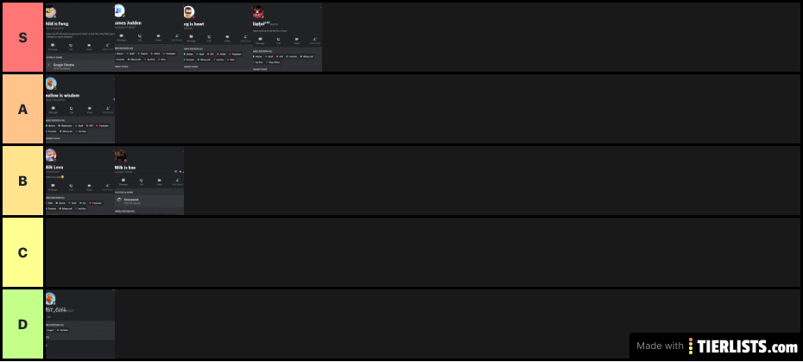
Task: Click the 'mellow is wisdom' username
Action: pos(62,95)
